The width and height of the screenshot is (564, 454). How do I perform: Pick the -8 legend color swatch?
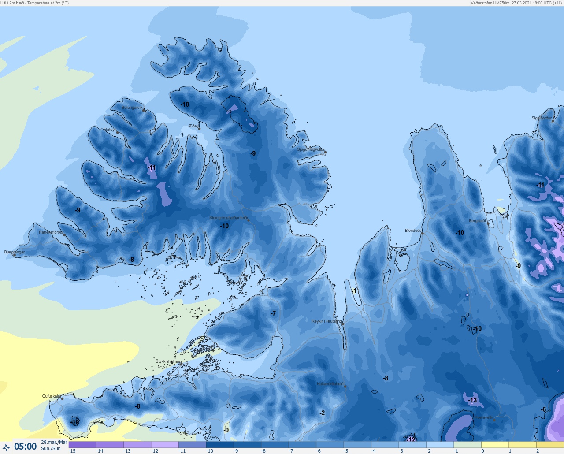coord(275,445)
